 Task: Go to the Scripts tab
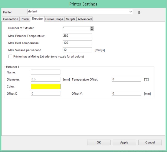click(70, 19)
